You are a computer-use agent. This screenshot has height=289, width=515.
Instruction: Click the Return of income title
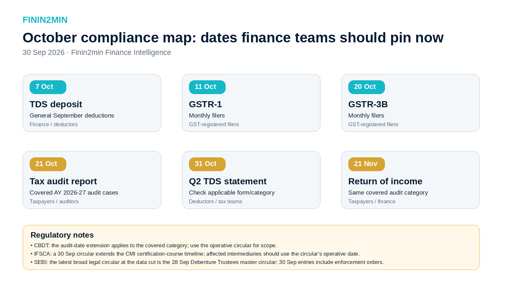(x=385, y=181)
